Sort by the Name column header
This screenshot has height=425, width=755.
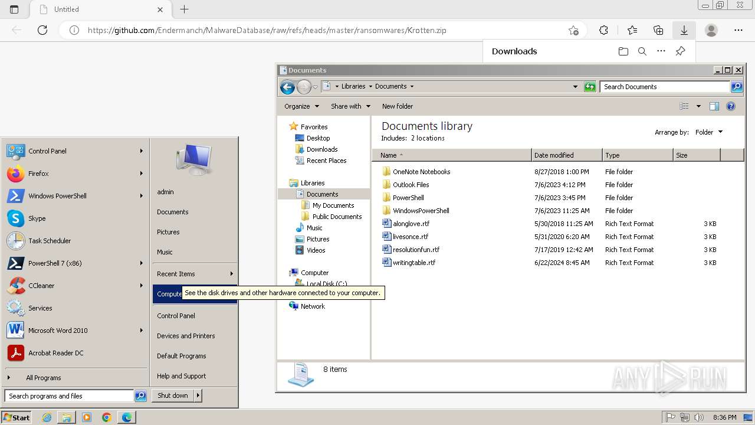pyautogui.click(x=452, y=155)
